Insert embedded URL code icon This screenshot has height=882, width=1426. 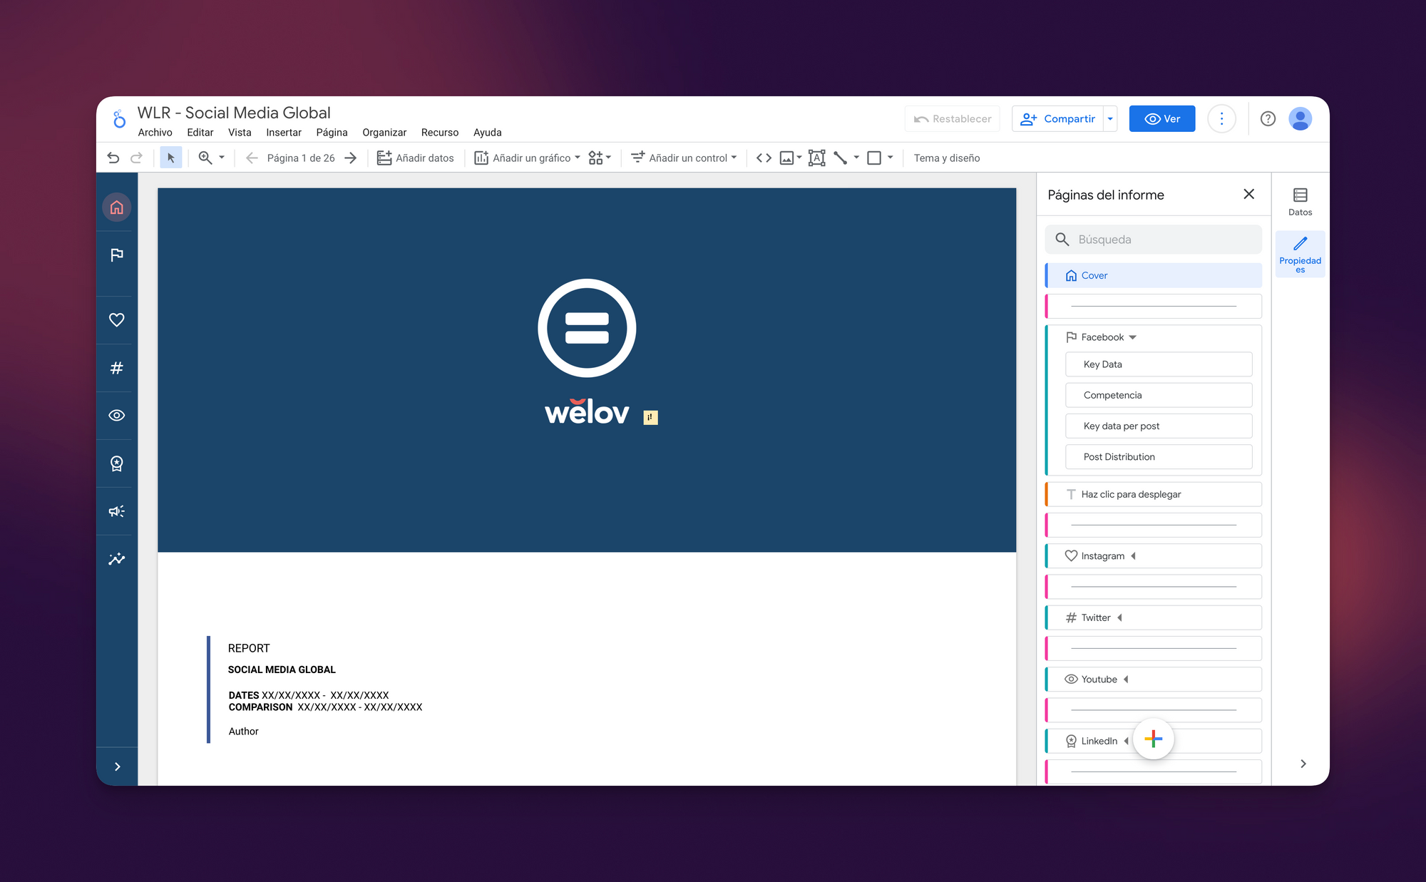pos(764,158)
